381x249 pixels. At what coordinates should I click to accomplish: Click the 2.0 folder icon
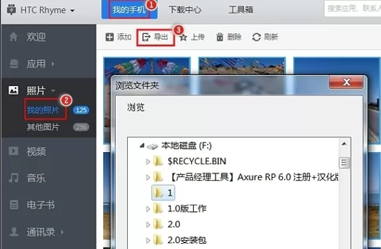(x=158, y=224)
